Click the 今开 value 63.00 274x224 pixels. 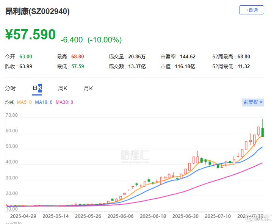tap(26, 56)
